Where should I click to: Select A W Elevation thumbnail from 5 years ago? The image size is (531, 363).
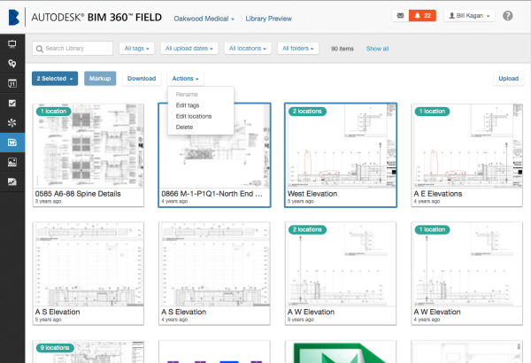(341, 265)
